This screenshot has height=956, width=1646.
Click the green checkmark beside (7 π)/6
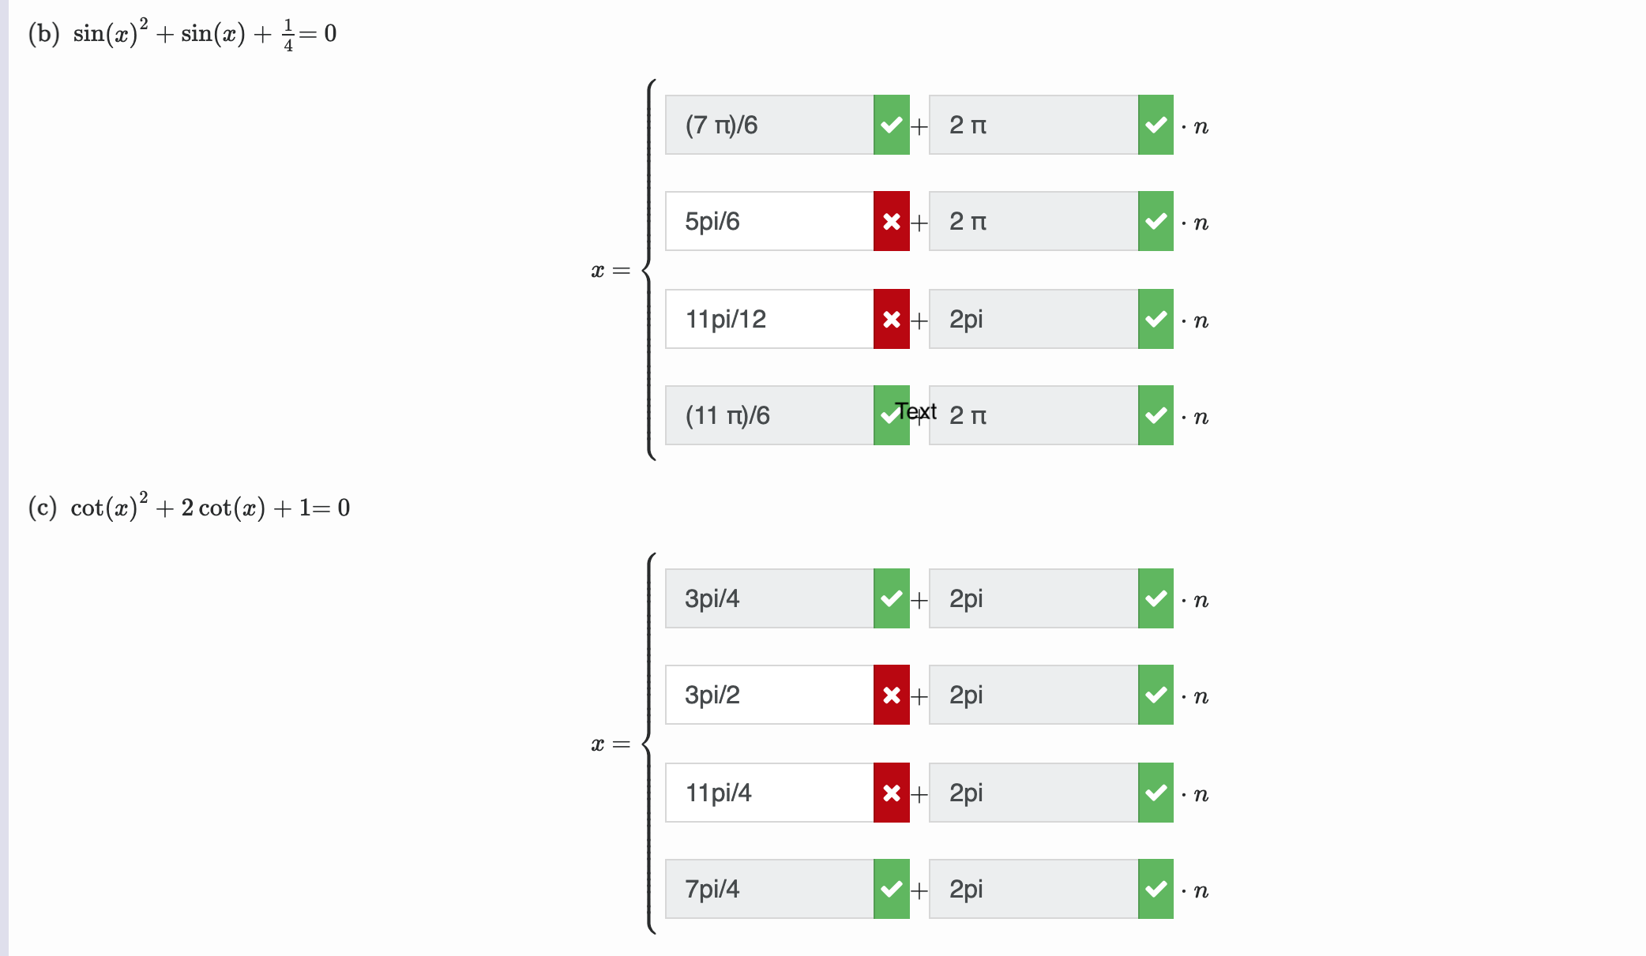click(892, 124)
